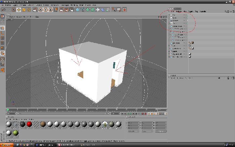Toggle visibility dot for the Luce object

pyautogui.click(x=184, y=18)
